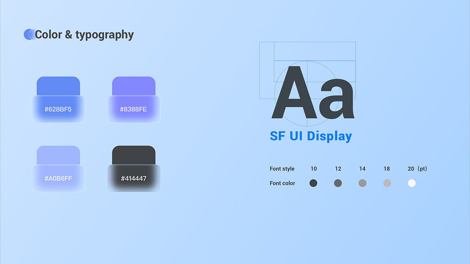Click the #628BF5 blue color swatch
Screen dimensions: 470x264
pyautogui.click(x=58, y=100)
